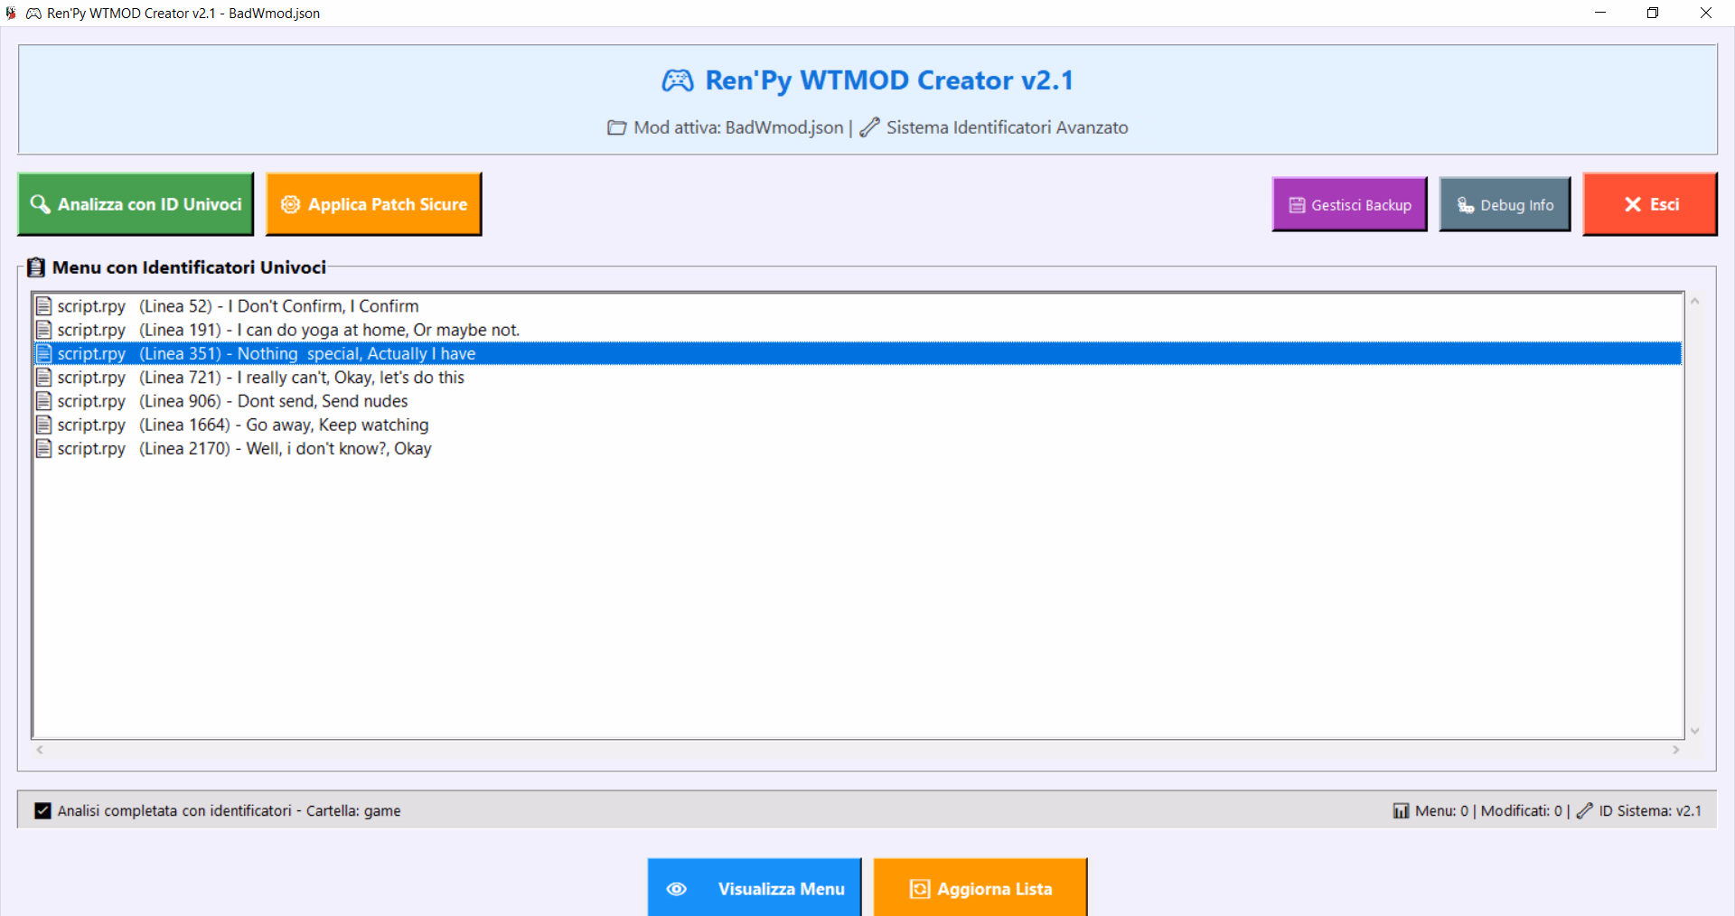Click the floppy icon on Gestisci Backup
The image size is (1735, 916).
pyautogui.click(x=1297, y=205)
